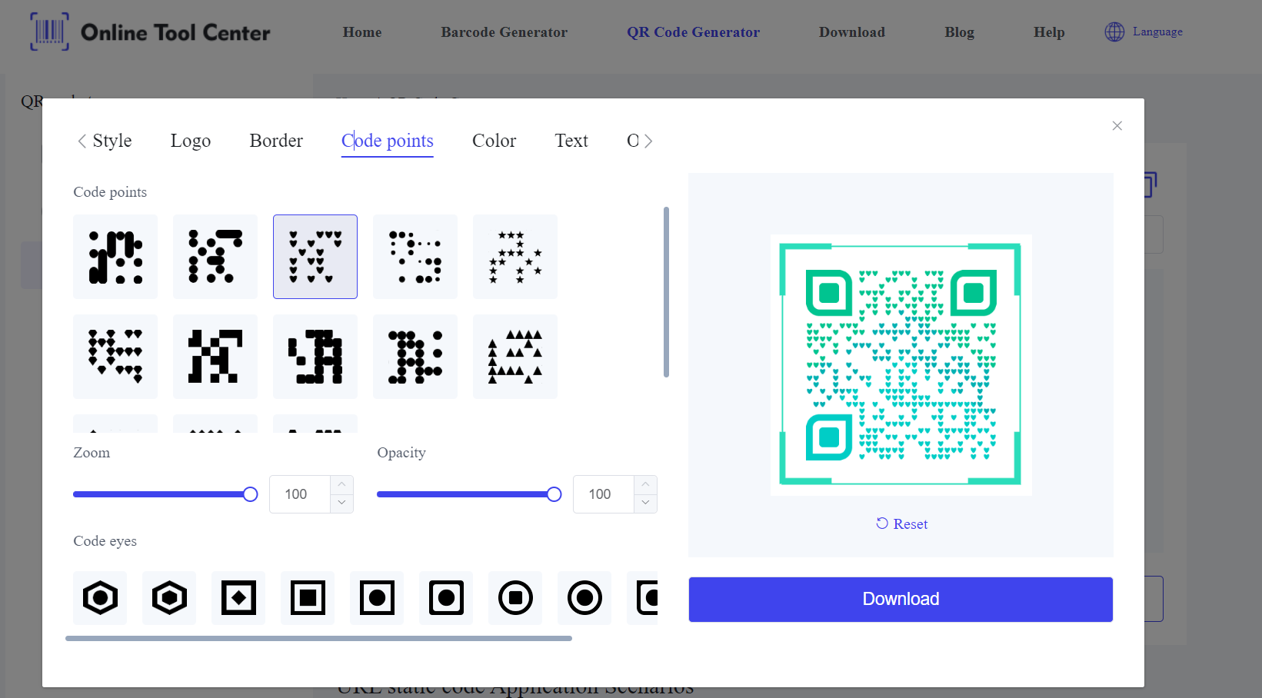This screenshot has height=698, width=1262.
Task: Click the Opacity slider handle
Action: [554, 494]
